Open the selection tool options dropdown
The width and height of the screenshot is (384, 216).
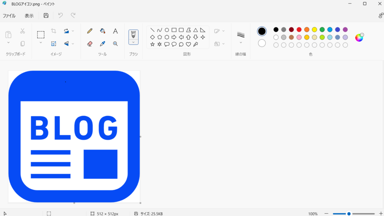click(x=40, y=42)
